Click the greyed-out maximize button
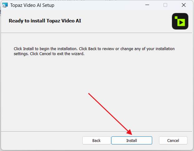The width and height of the screenshot is (194, 151). point(165,5)
